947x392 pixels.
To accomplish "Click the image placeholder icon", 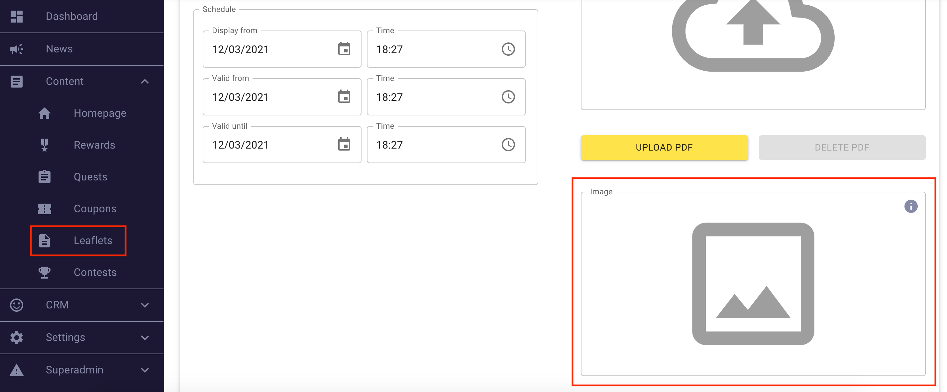I will (x=753, y=283).
